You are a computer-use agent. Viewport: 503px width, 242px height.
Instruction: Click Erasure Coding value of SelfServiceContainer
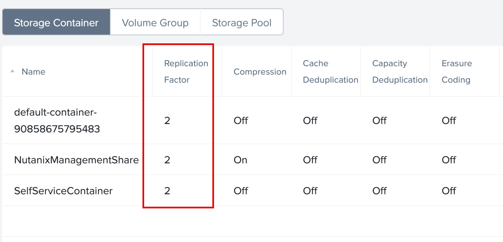point(449,191)
